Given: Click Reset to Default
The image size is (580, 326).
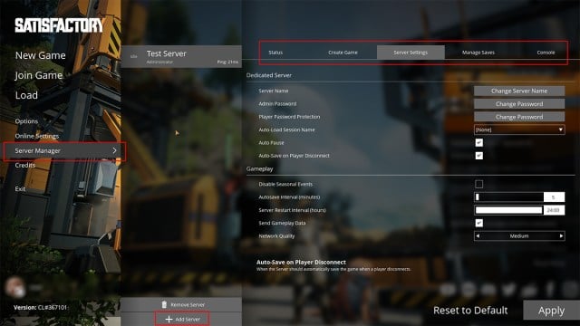Looking at the screenshot, I should 470,311.
